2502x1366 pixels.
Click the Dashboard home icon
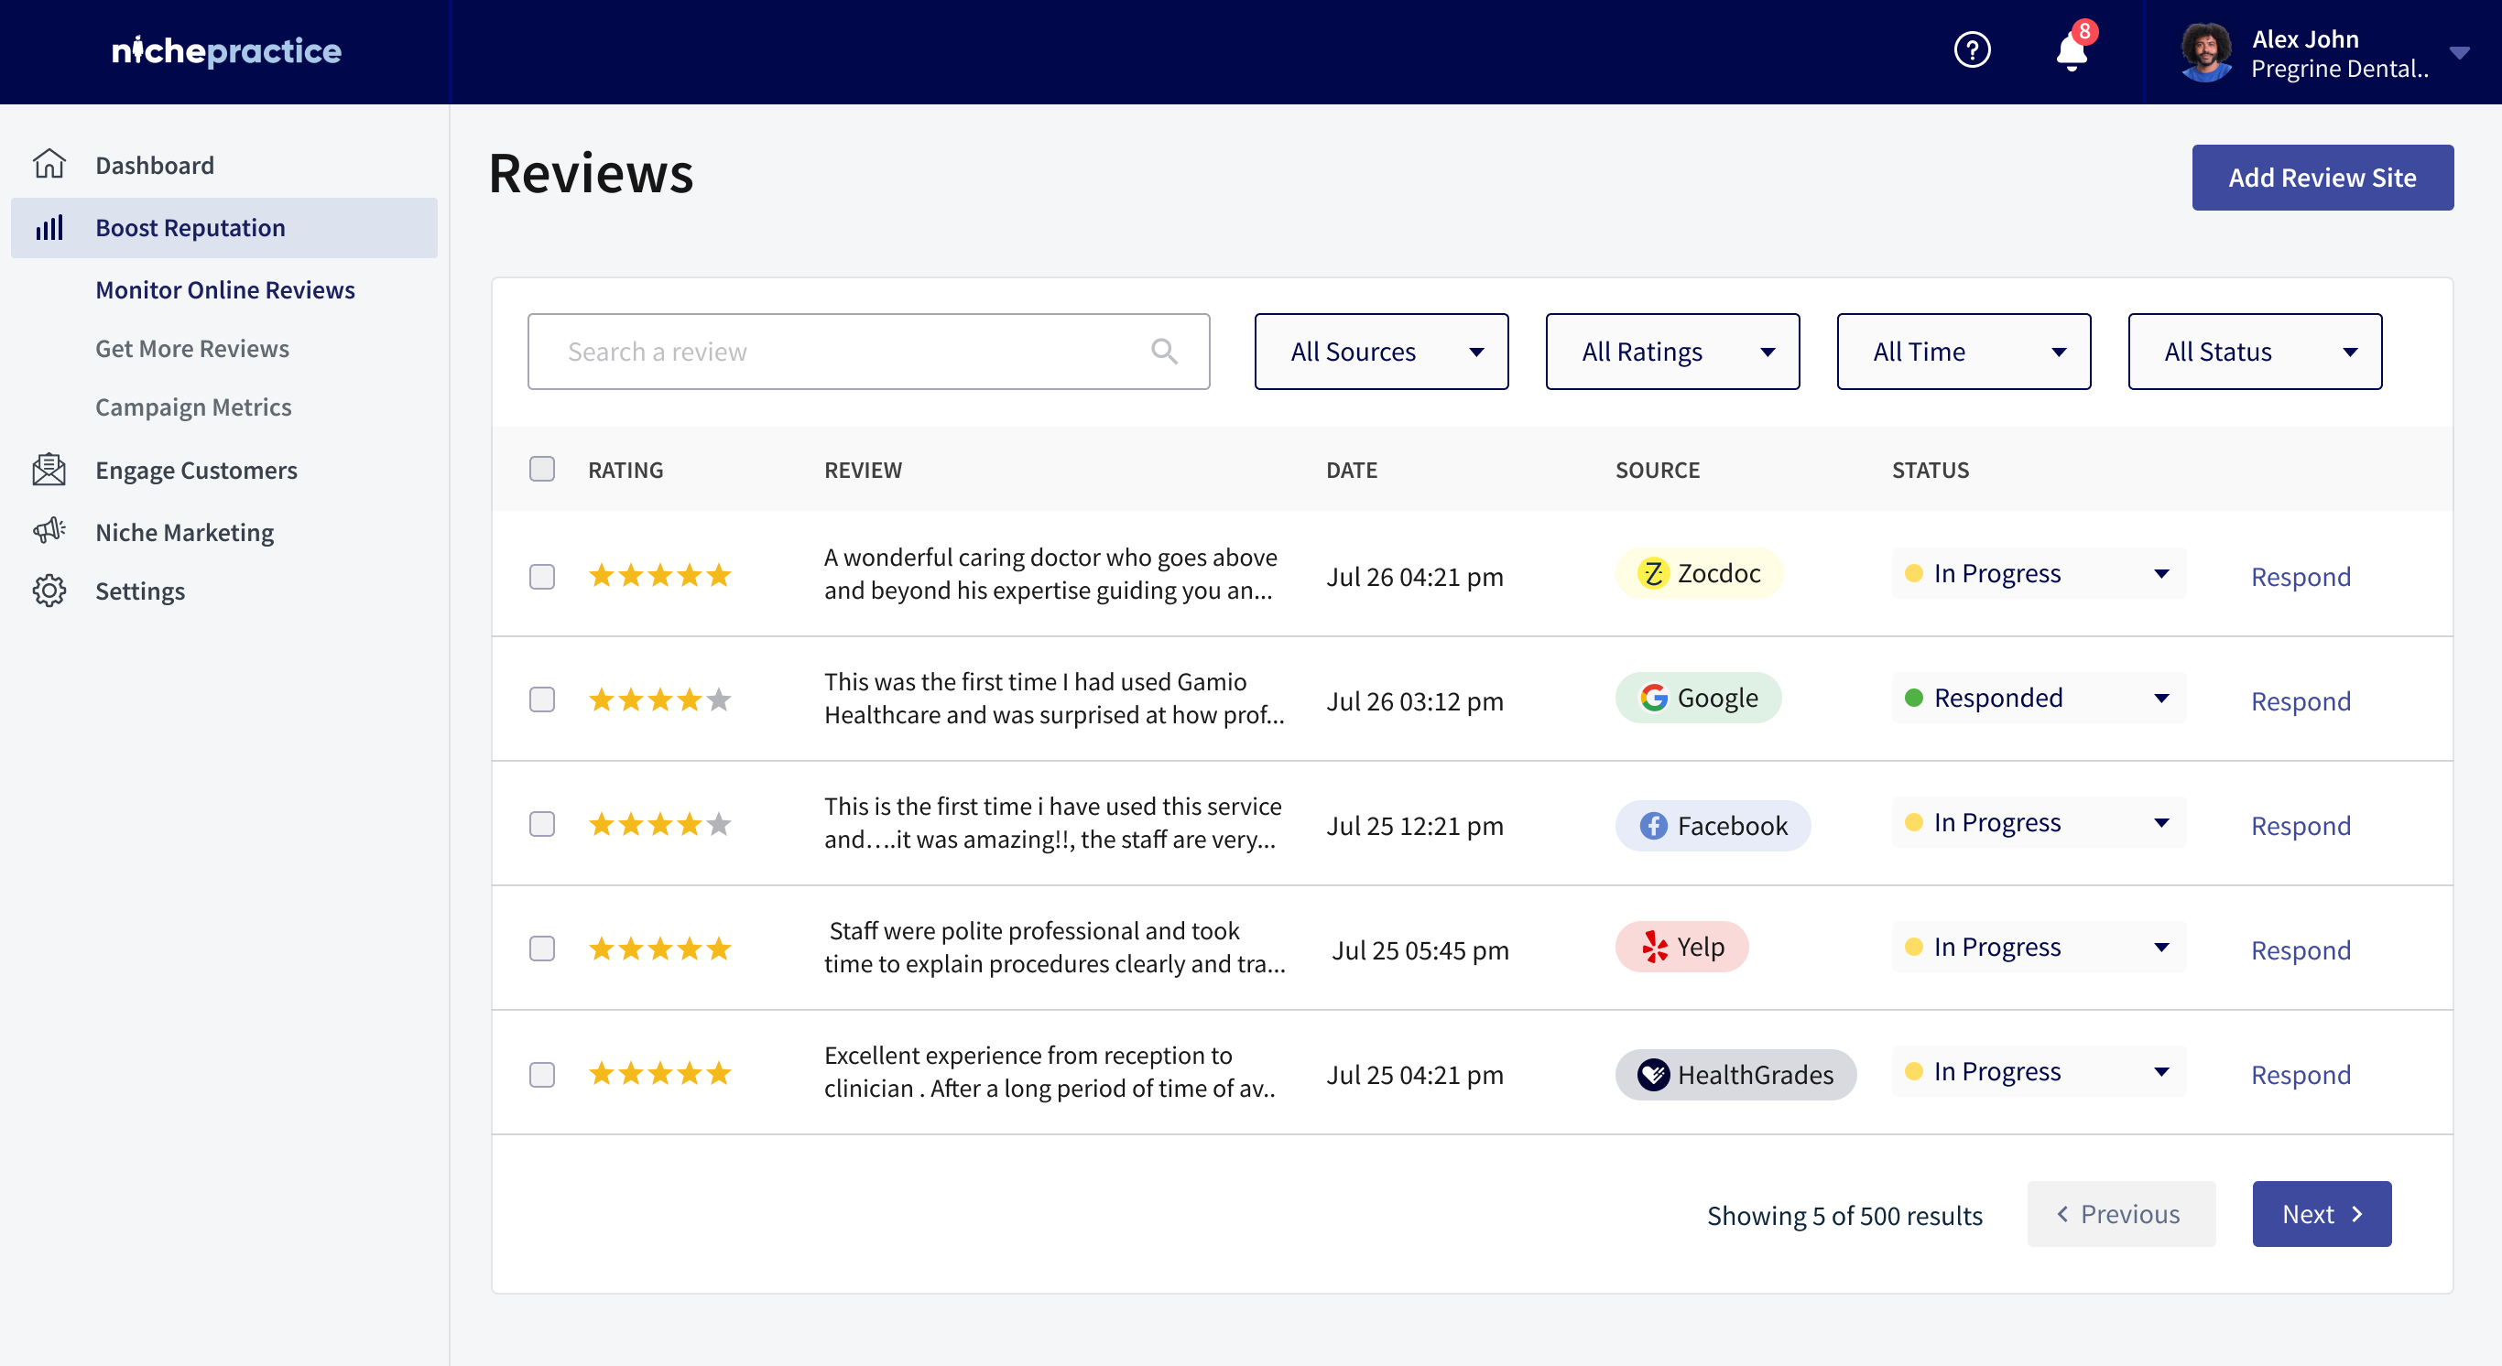pos(49,164)
